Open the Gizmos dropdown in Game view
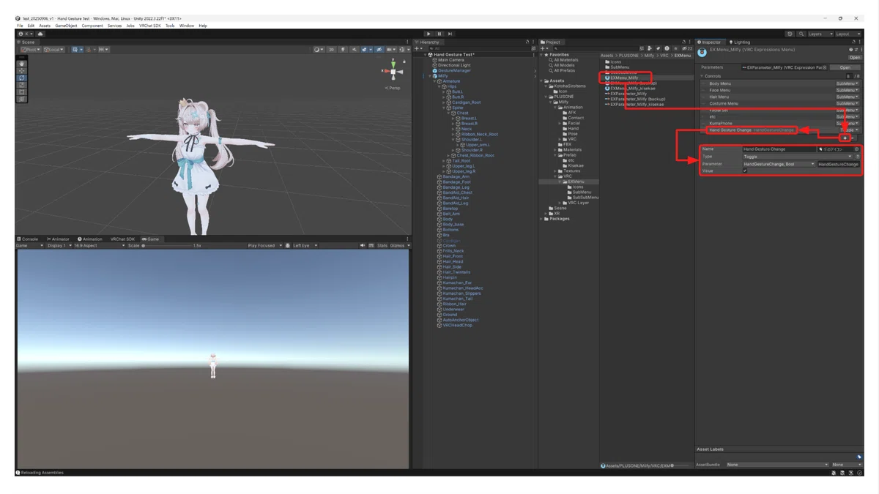The width and height of the screenshot is (879, 494). tap(398, 246)
